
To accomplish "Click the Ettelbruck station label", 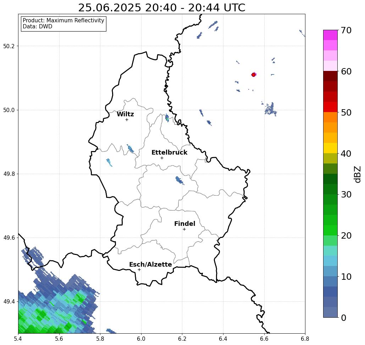I will pos(169,152).
